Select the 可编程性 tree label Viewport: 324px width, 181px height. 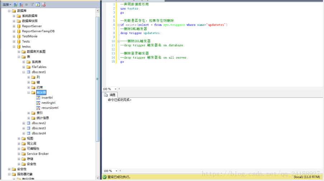33,149
